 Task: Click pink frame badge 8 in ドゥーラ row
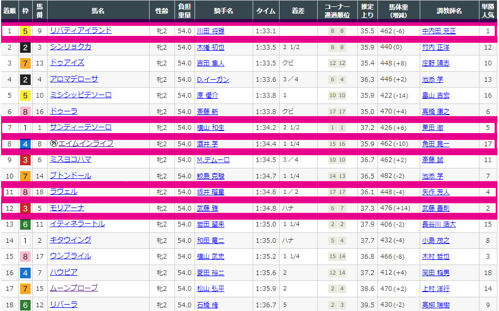[x=25, y=111]
